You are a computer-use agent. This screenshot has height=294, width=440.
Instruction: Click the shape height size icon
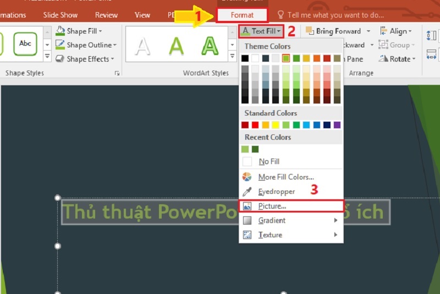click(431, 36)
